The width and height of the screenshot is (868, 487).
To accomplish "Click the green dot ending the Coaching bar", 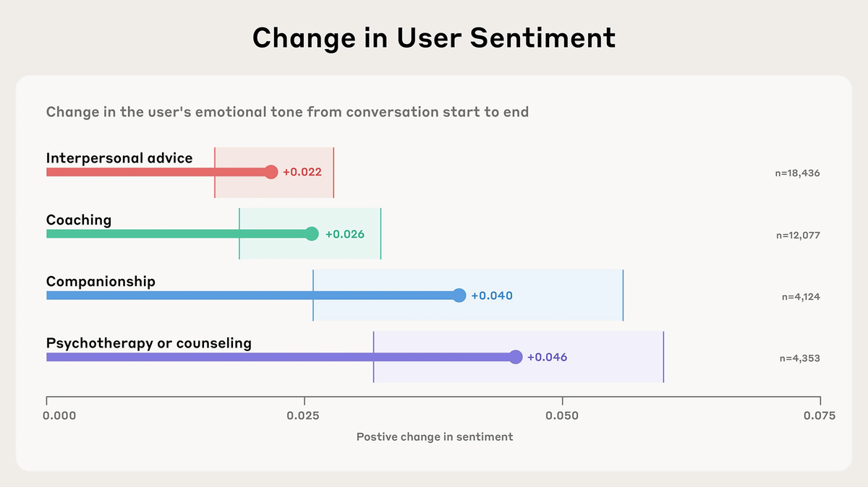I will (312, 233).
